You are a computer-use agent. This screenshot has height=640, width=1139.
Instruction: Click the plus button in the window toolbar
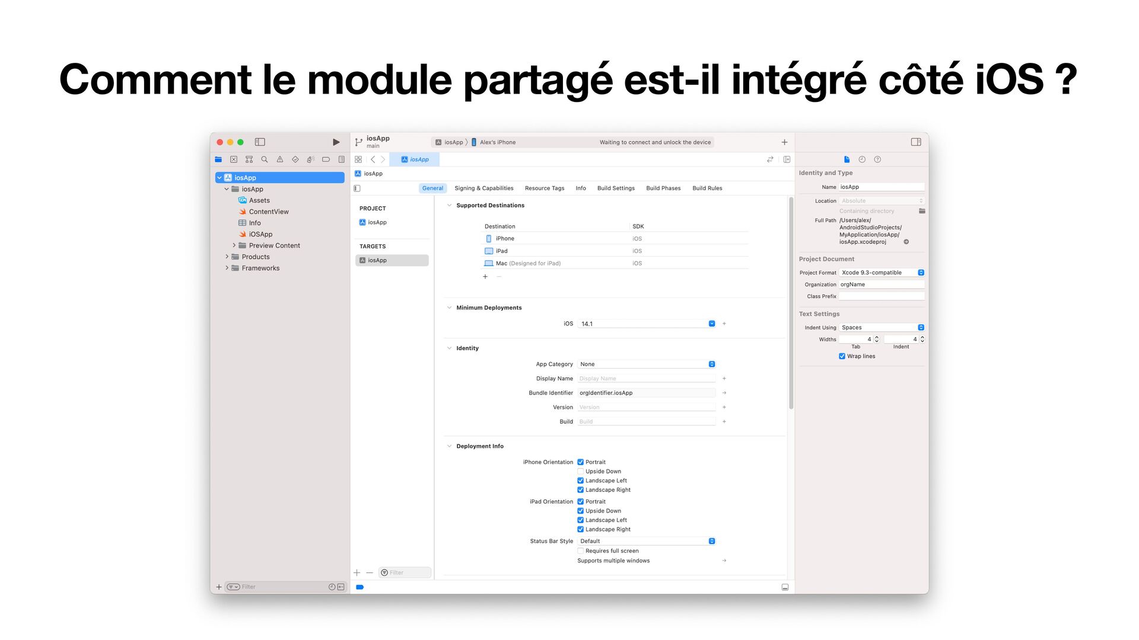tap(784, 142)
